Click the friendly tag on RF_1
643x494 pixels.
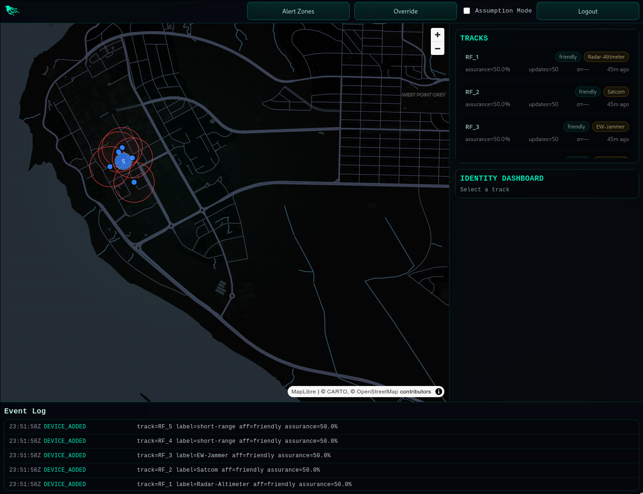[x=568, y=57]
